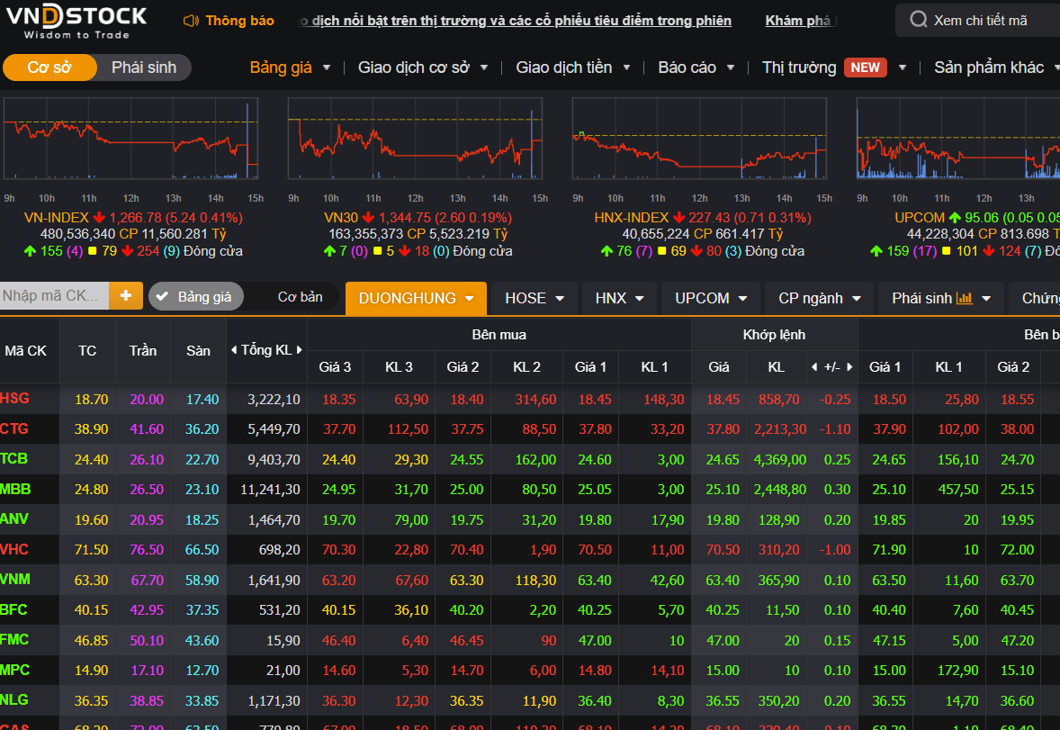This screenshot has height=730, width=1060.
Task: Switch to Phái sinh market mode
Action: (x=144, y=68)
